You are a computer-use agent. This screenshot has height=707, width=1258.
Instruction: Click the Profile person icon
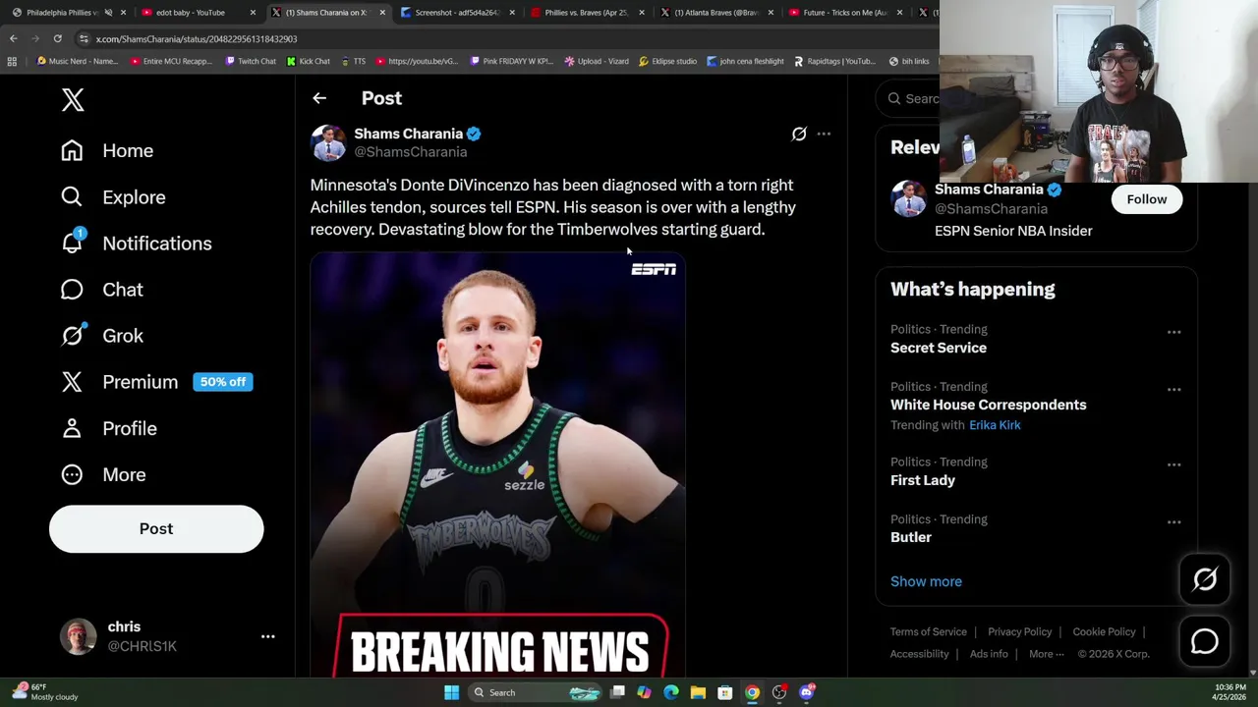point(72,428)
